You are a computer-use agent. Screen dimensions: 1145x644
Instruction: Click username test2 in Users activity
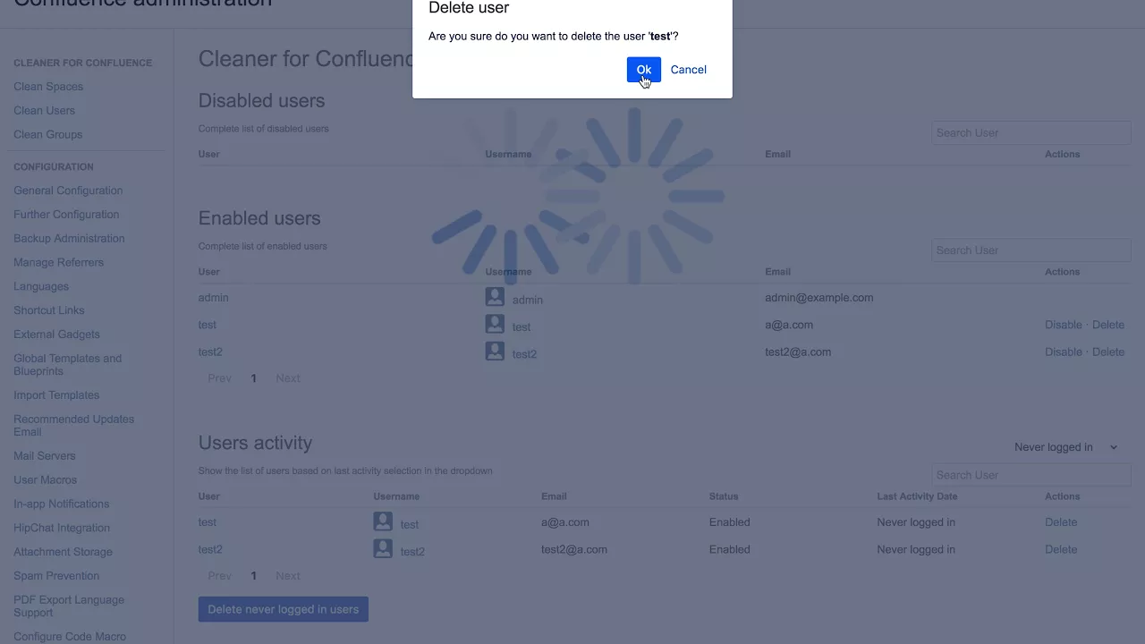tap(412, 552)
